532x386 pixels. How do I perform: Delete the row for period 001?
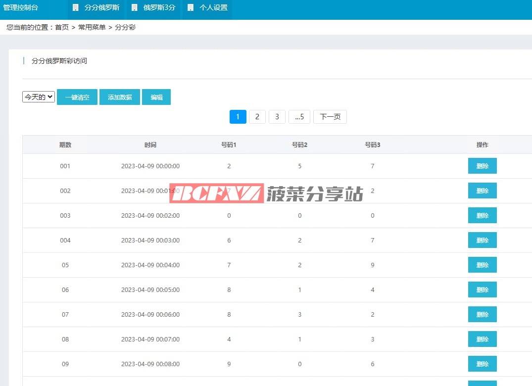click(x=482, y=166)
